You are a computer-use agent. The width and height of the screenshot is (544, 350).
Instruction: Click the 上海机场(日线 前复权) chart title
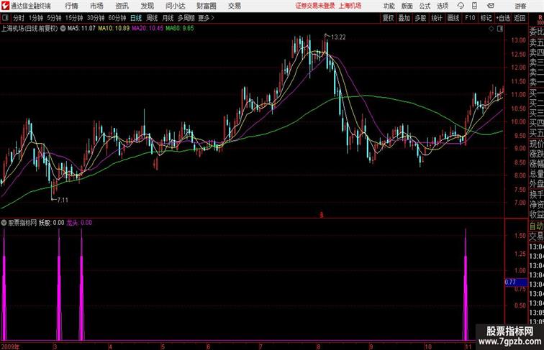pos(30,29)
